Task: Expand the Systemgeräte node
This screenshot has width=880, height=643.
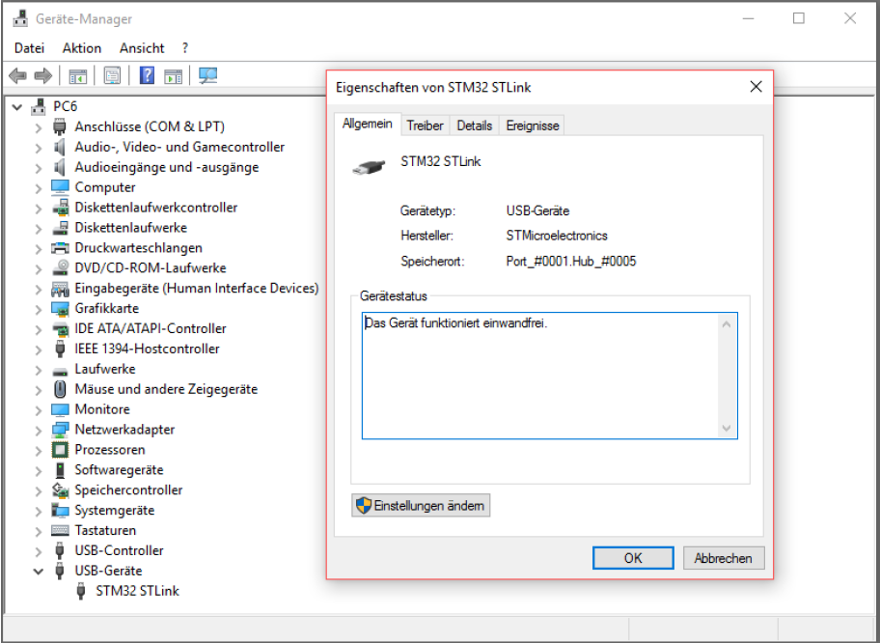Action: tap(39, 512)
